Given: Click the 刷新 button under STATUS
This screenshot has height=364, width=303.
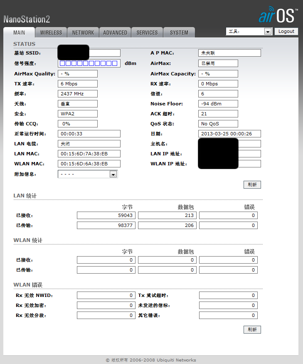Looking at the screenshot, I should pos(252,184).
